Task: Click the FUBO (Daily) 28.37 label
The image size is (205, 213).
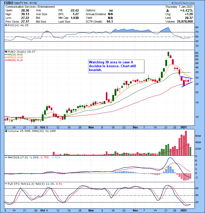Action: tap(22, 52)
